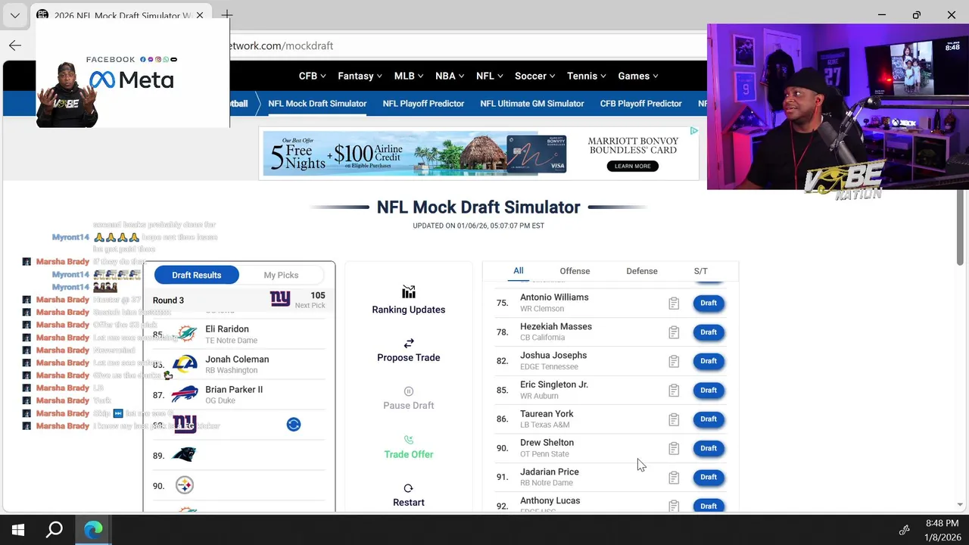Draft Anthony Lucas
Viewport: 969px width, 545px height.
coord(709,506)
